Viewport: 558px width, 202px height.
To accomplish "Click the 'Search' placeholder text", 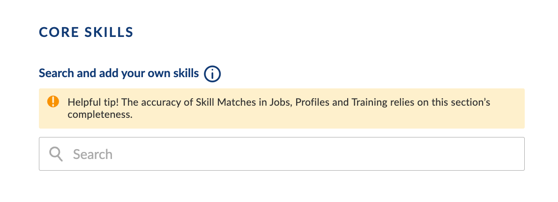I will (x=92, y=154).
